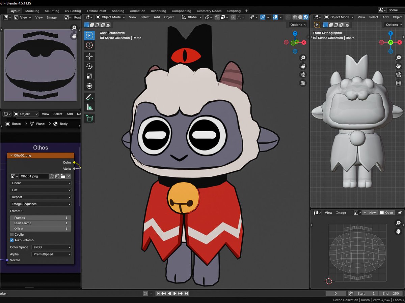405x303 pixels.
Task: Click zoom icon in top-left image editor
Action: coord(74,28)
